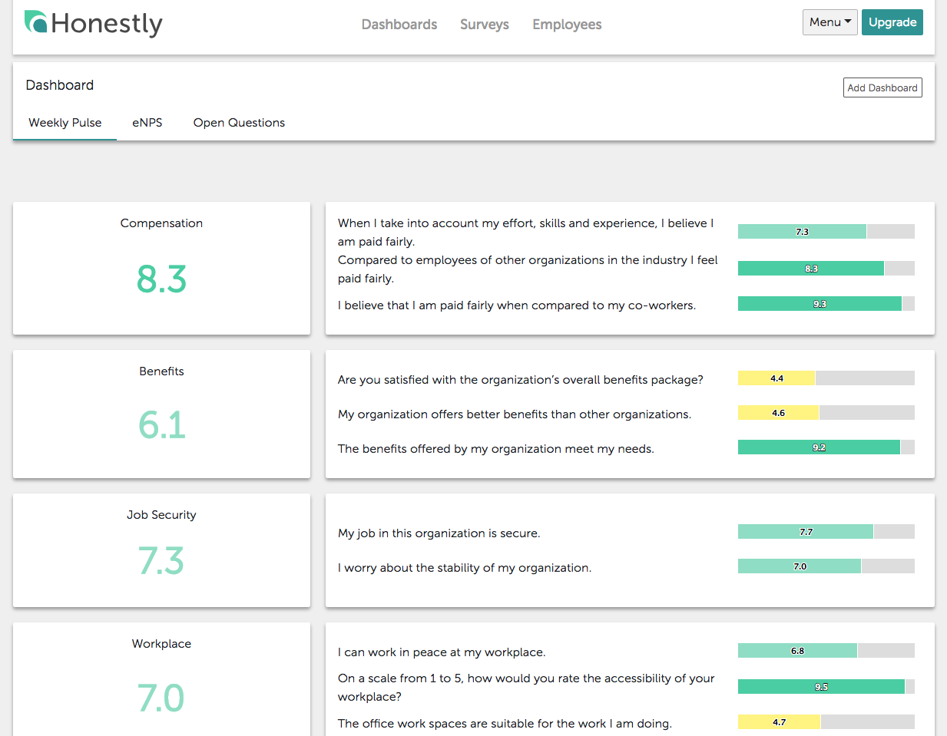This screenshot has width=947, height=736.
Task: Open the Menu dropdown
Action: [x=829, y=22]
